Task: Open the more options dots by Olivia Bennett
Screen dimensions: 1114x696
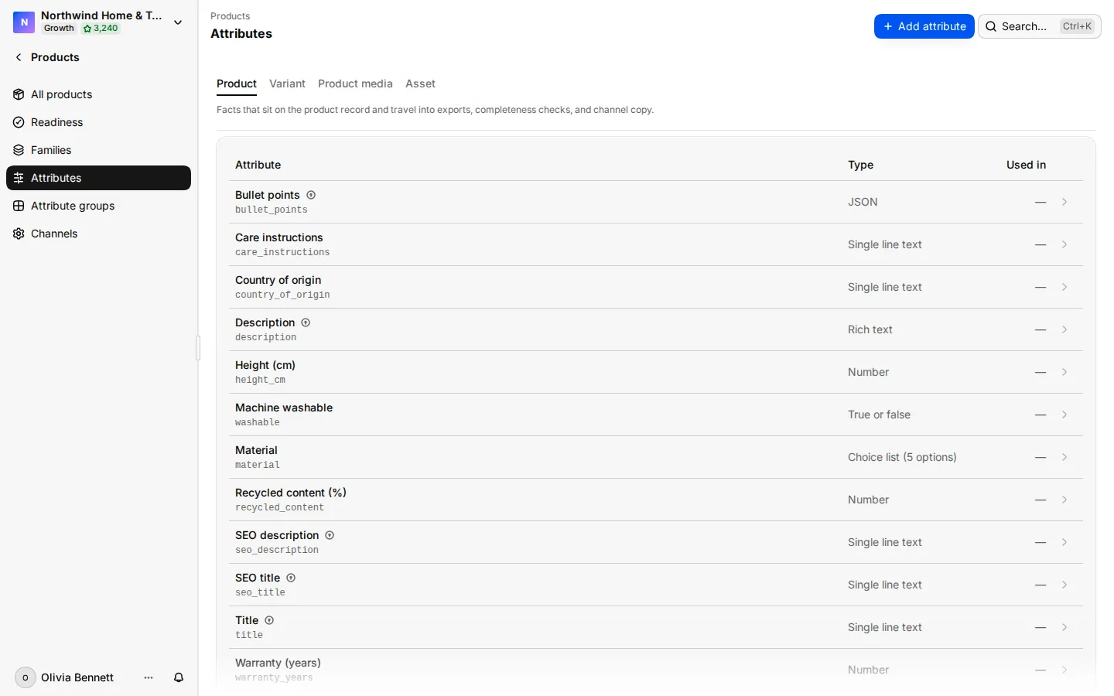Action: (x=149, y=677)
